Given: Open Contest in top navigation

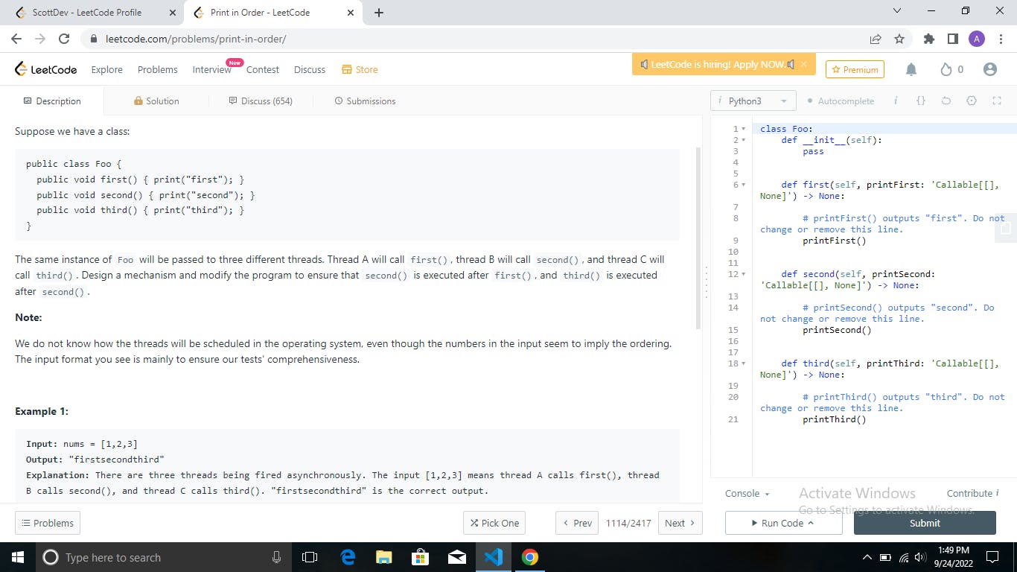Looking at the screenshot, I should pyautogui.click(x=263, y=69).
